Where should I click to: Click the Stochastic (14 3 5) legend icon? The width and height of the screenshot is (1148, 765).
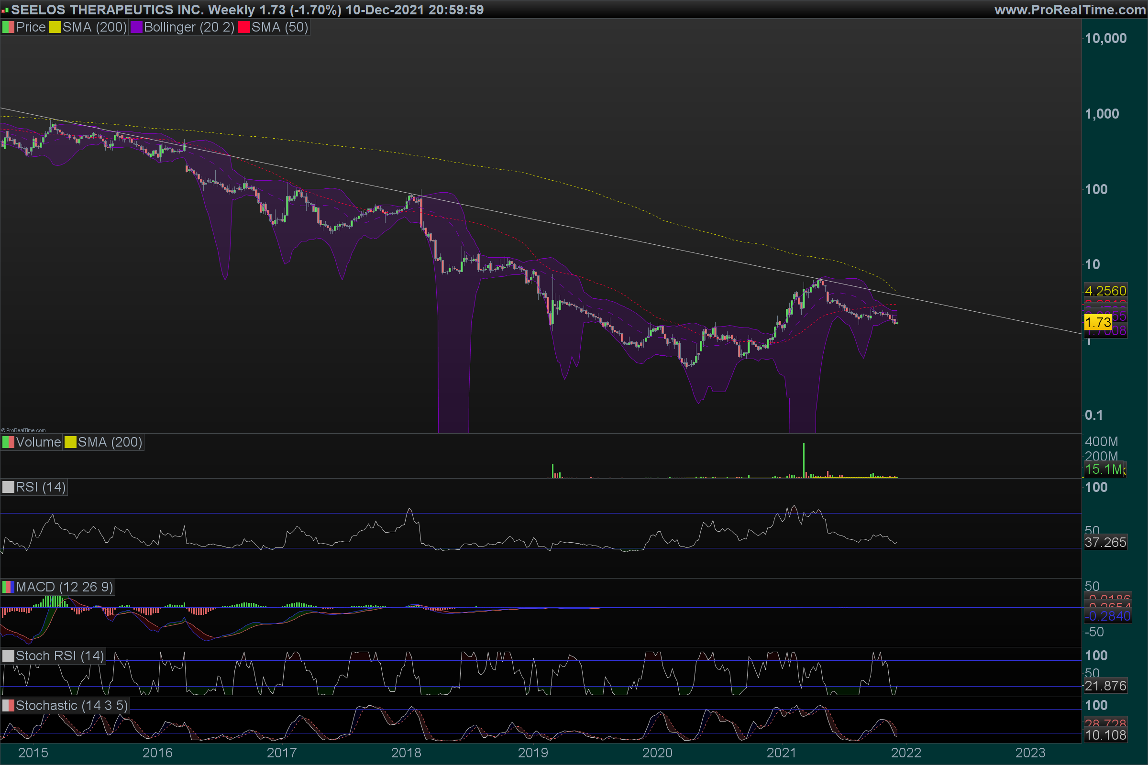click(8, 706)
